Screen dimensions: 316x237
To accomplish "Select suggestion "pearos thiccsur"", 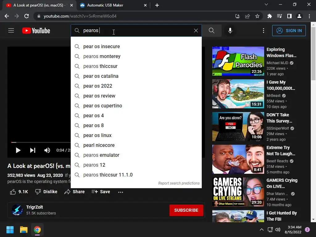I will [136, 66].
